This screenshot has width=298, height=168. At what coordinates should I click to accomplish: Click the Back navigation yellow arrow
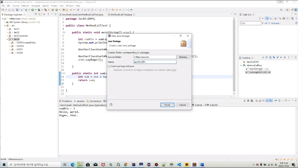coord(117,10)
